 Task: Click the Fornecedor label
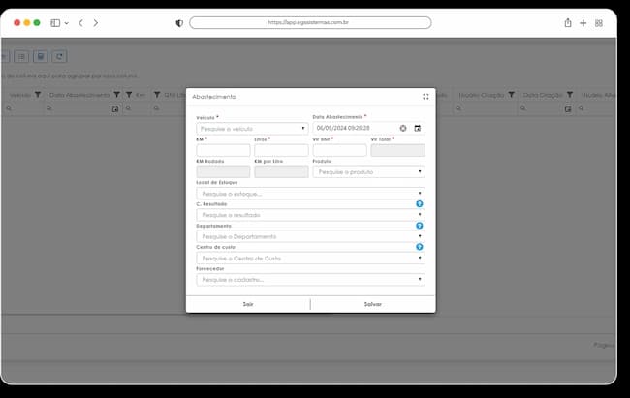[210, 268]
